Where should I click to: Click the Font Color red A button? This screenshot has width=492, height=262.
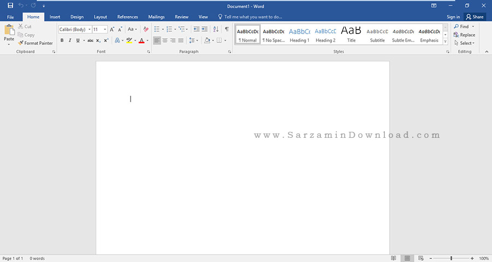[142, 40]
